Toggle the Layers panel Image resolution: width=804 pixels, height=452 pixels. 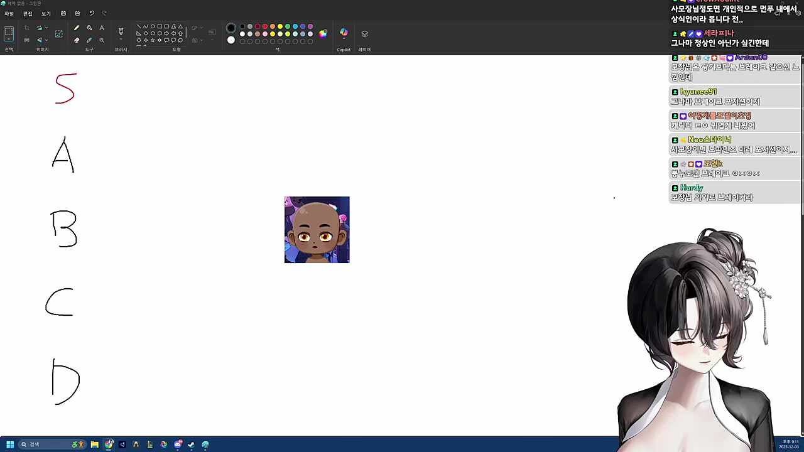(364, 34)
